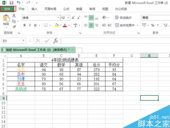Click the Format Painter brush icon
170x128 pixels.
(14, 27)
